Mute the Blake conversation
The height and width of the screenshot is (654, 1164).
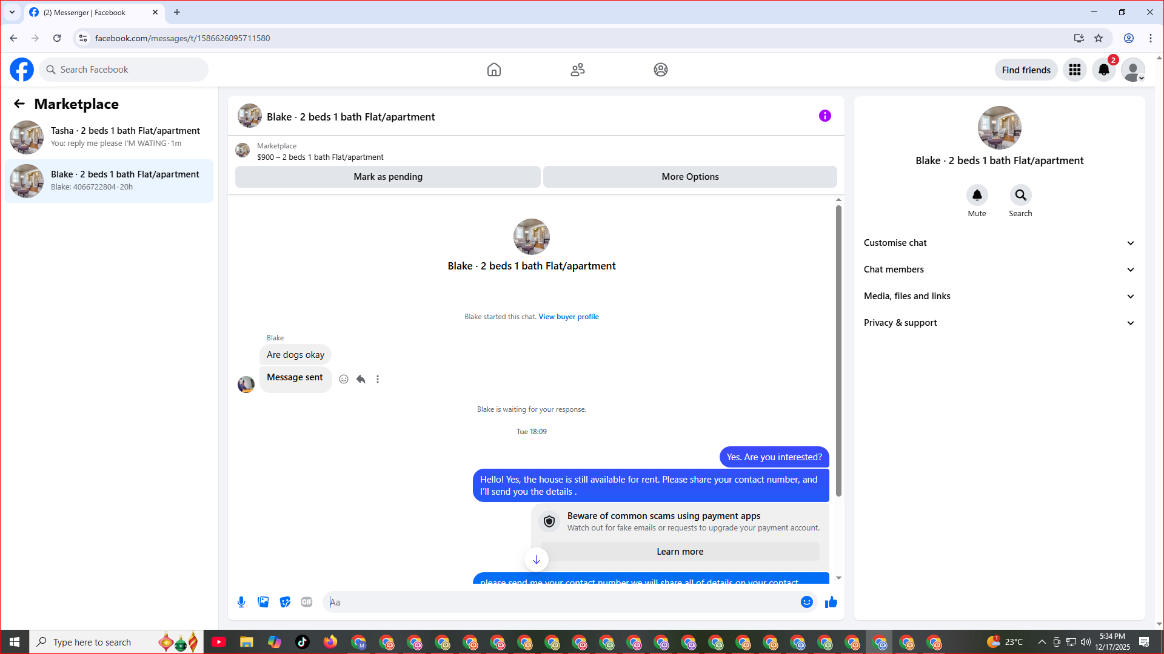[977, 196]
